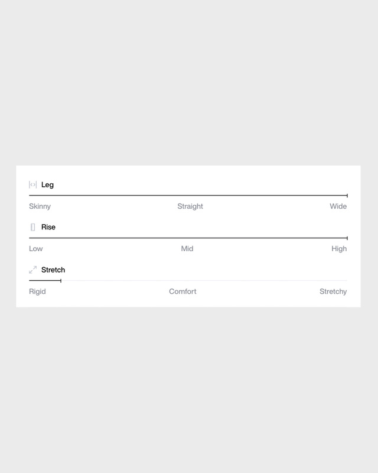Click the Stretch slider handle near Rigid
Screen dimensions: 378x473
[x=61, y=280]
